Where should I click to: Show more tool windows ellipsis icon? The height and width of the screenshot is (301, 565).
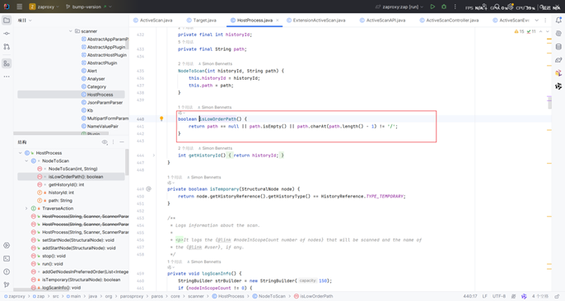click(x=7, y=76)
